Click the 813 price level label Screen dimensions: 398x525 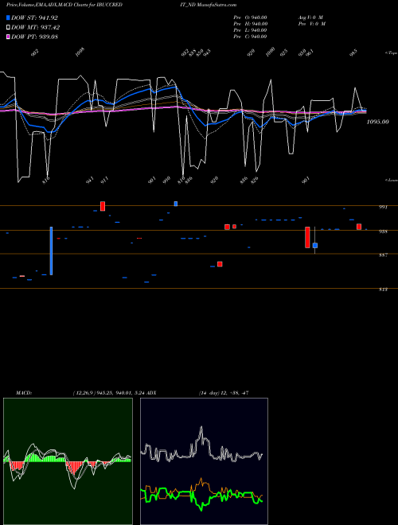point(383,290)
